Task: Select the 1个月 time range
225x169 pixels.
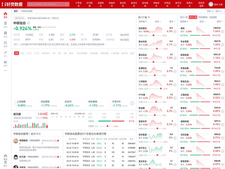Action: pos(29,53)
